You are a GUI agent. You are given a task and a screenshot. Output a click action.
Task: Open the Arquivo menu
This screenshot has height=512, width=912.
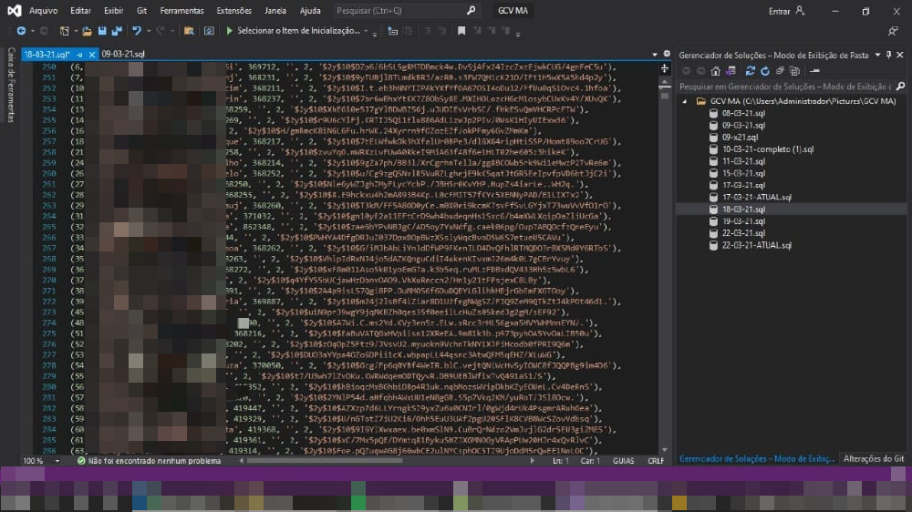click(x=43, y=10)
